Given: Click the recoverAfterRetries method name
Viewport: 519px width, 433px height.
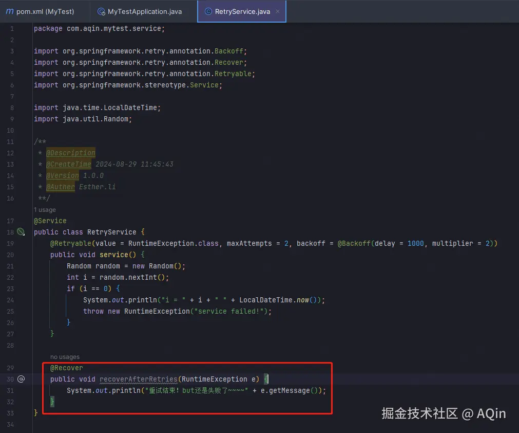Looking at the screenshot, I should 139,379.
